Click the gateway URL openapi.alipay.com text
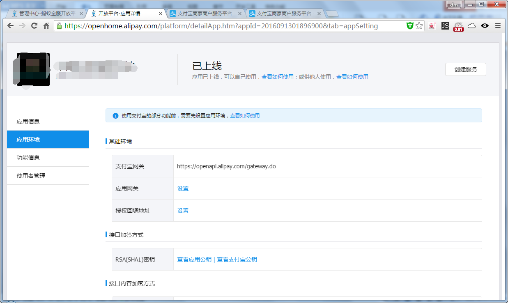Screen dimensions: 508x303 226,166
